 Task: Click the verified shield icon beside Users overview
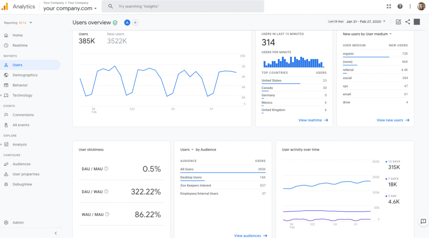tap(115, 23)
